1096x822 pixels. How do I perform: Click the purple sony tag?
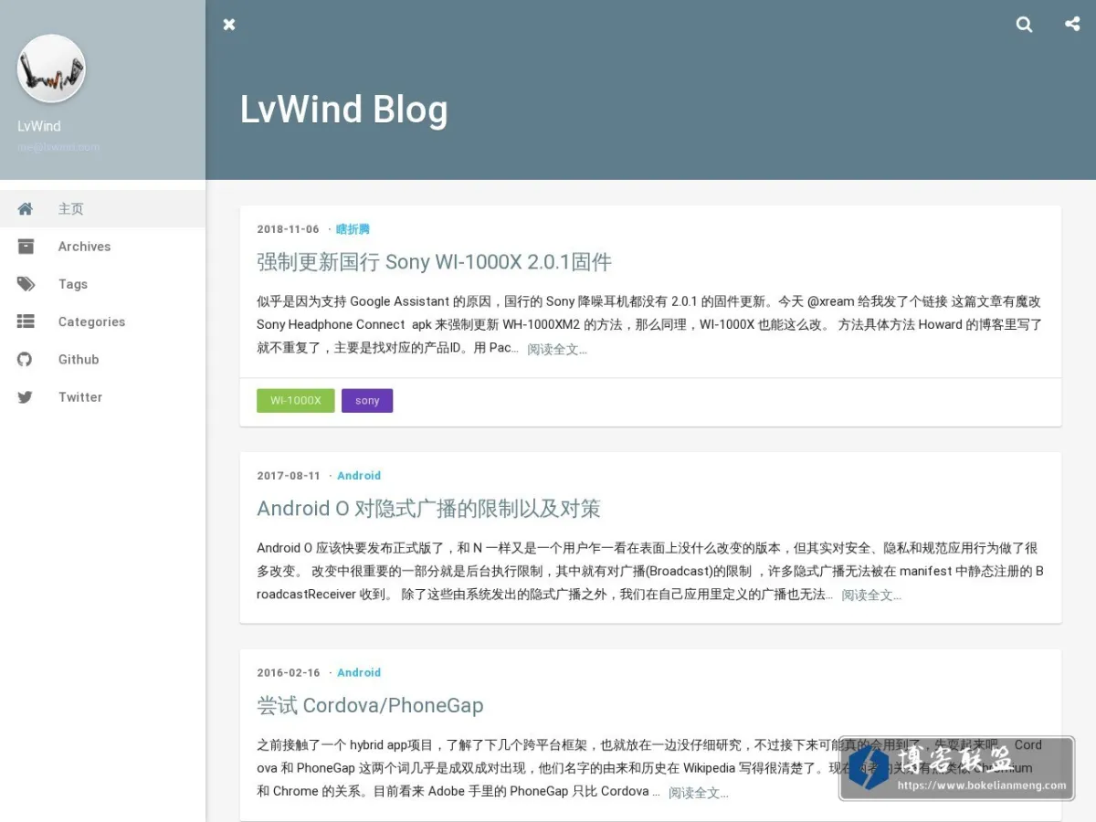[x=367, y=401]
